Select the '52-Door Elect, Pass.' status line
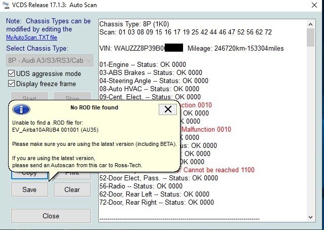Viewport: 324px width, 230px height. click(159, 178)
